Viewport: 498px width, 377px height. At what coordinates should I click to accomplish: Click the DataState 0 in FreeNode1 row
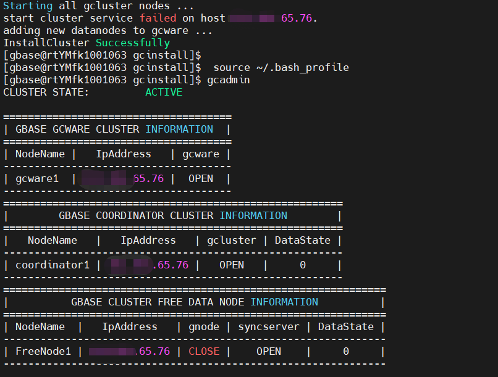(346, 352)
